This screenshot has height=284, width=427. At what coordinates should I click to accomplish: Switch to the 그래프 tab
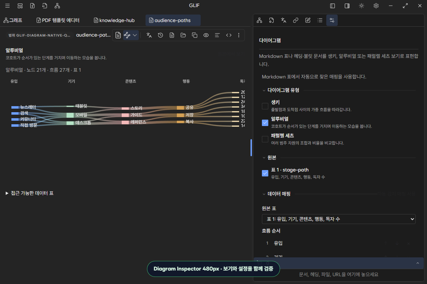(13, 20)
